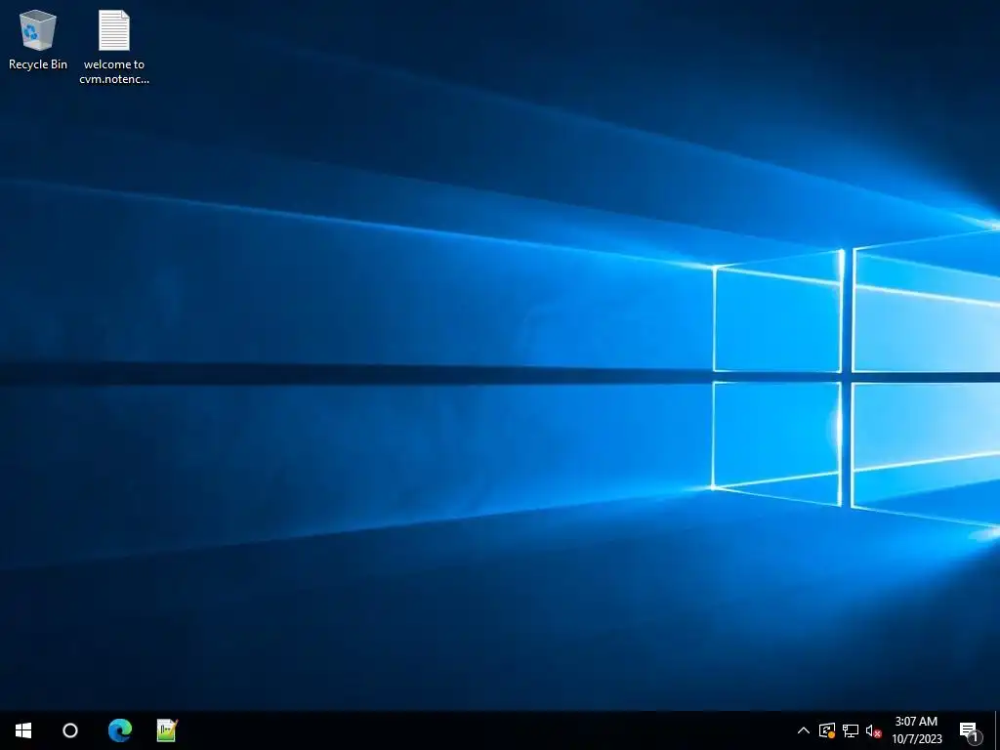This screenshot has height=750, width=1000.
Task: Show hidden system tray icons
Action: (804, 730)
